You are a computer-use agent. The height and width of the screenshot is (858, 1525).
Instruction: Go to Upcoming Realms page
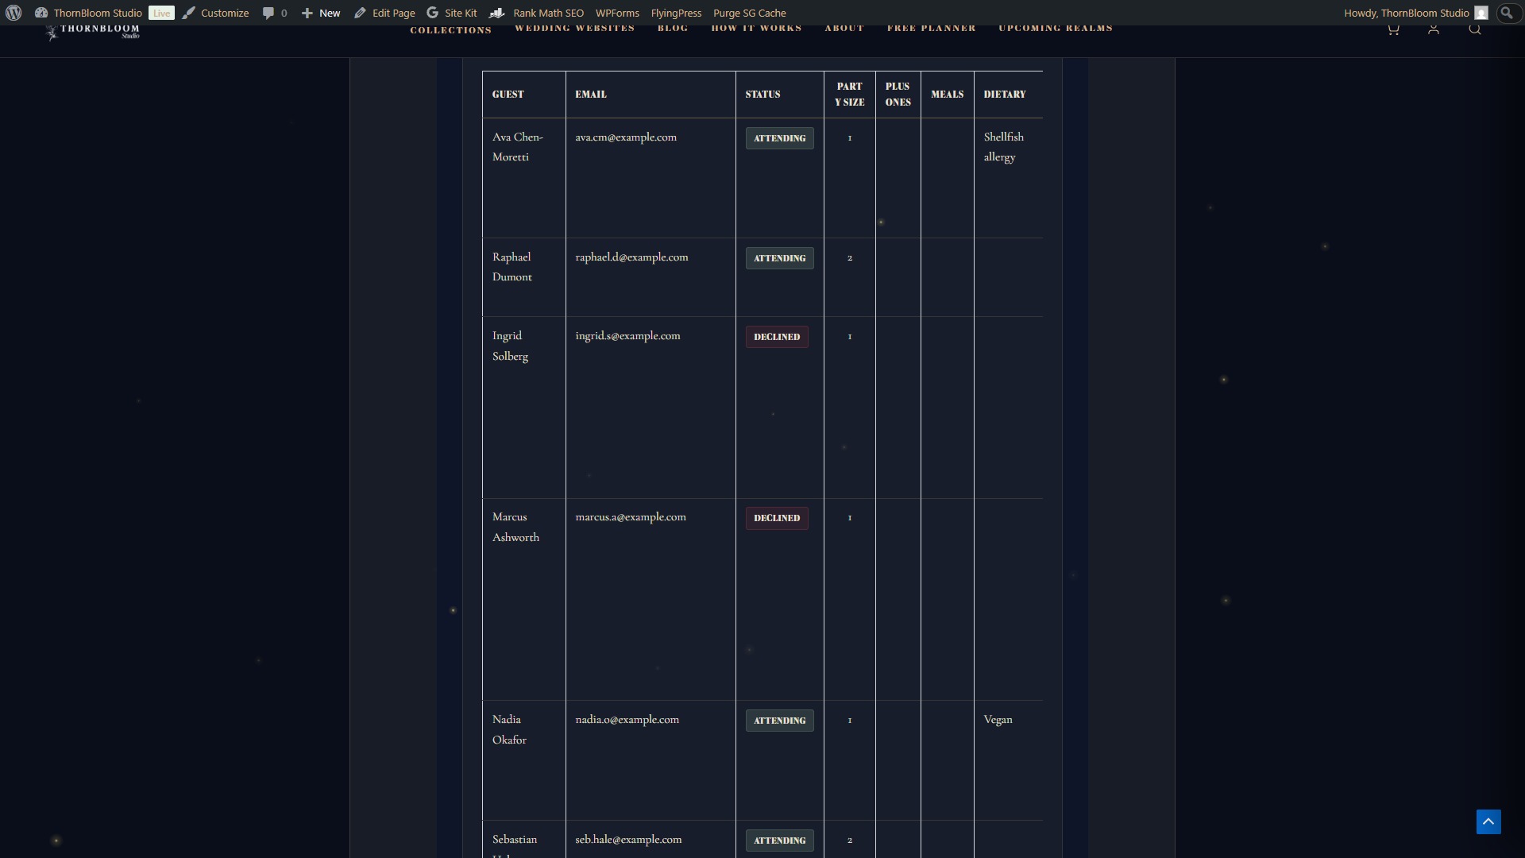pyautogui.click(x=1056, y=29)
